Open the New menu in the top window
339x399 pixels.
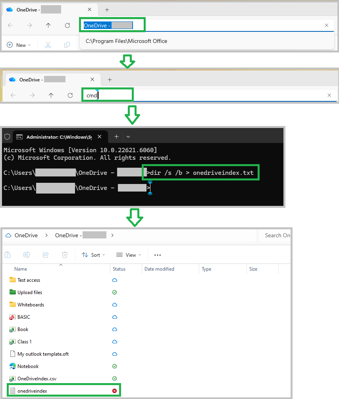click(19, 45)
